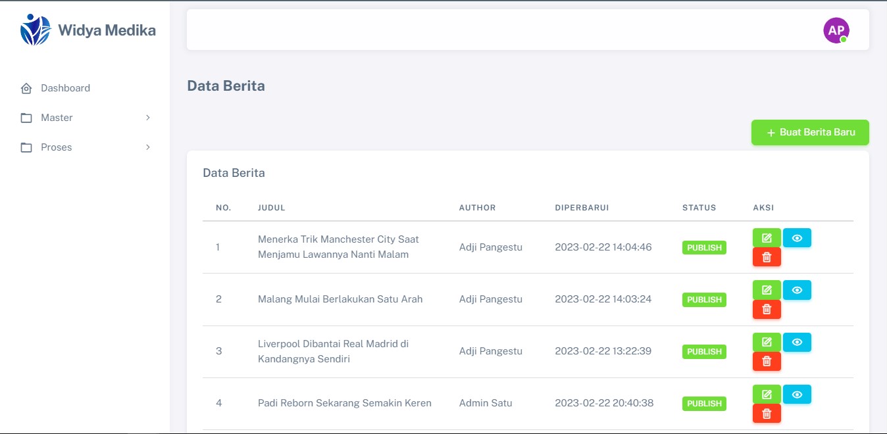
Task: Expand the Master sidebar menu chevron
Action: [148, 118]
